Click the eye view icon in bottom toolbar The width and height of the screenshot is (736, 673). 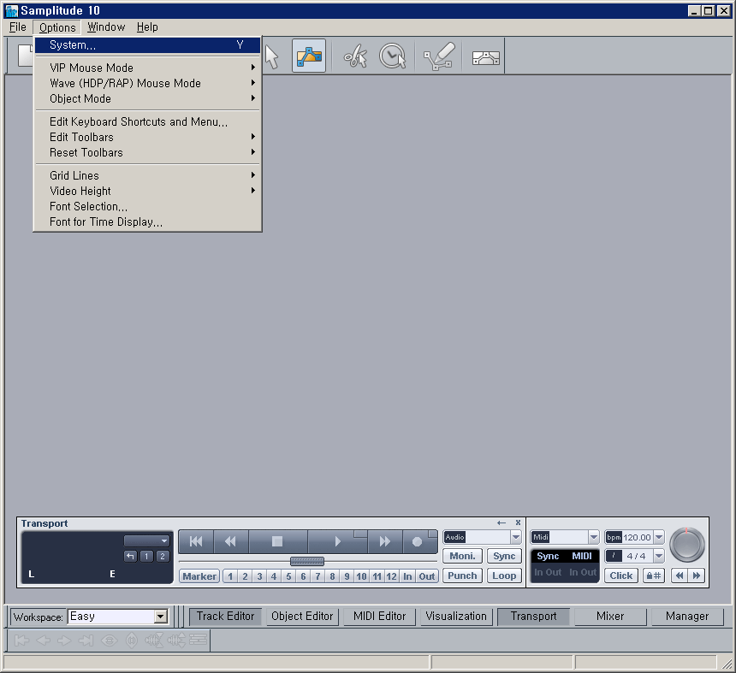tap(110, 641)
